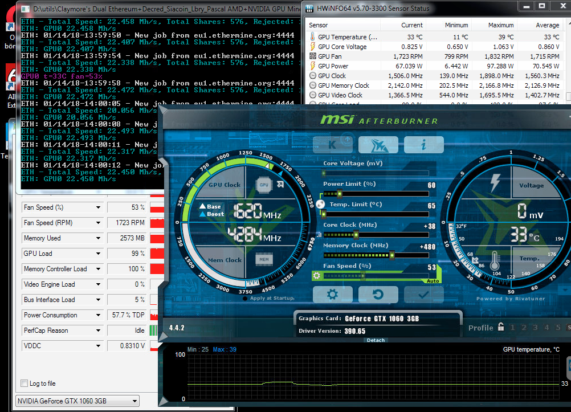The image size is (571, 412).
Task: Open curve editor icon beside Core Clock
Action: tap(319, 235)
